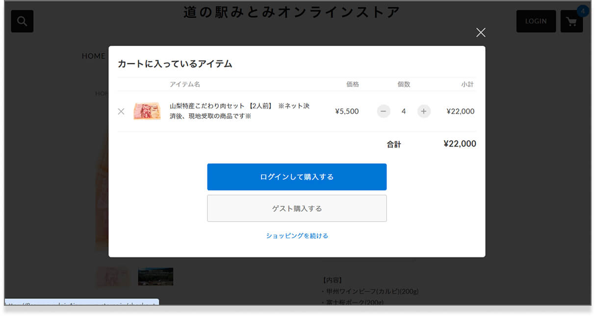Click the cart badge showing 4 items
The height and width of the screenshot is (316, 595).
[x=582, y=10]
